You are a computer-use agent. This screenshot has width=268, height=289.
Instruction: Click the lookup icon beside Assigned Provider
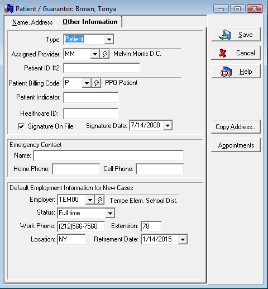105,54
